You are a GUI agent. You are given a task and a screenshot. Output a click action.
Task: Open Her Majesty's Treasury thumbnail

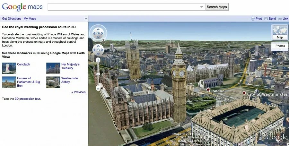pyautogui.click(x=53, y=68)
